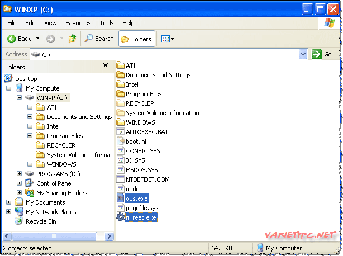Expand the PROGRAMS (D:) drive node
343x256 pixels.
click(19, 174)
